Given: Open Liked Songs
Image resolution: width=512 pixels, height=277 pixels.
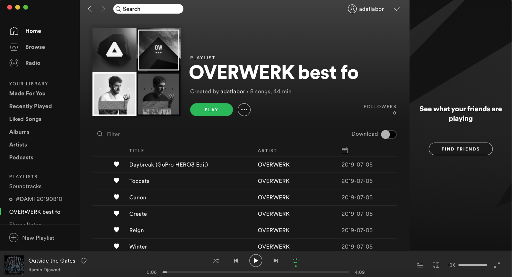Looking at the screenshot, I should (x=25, y=119).
